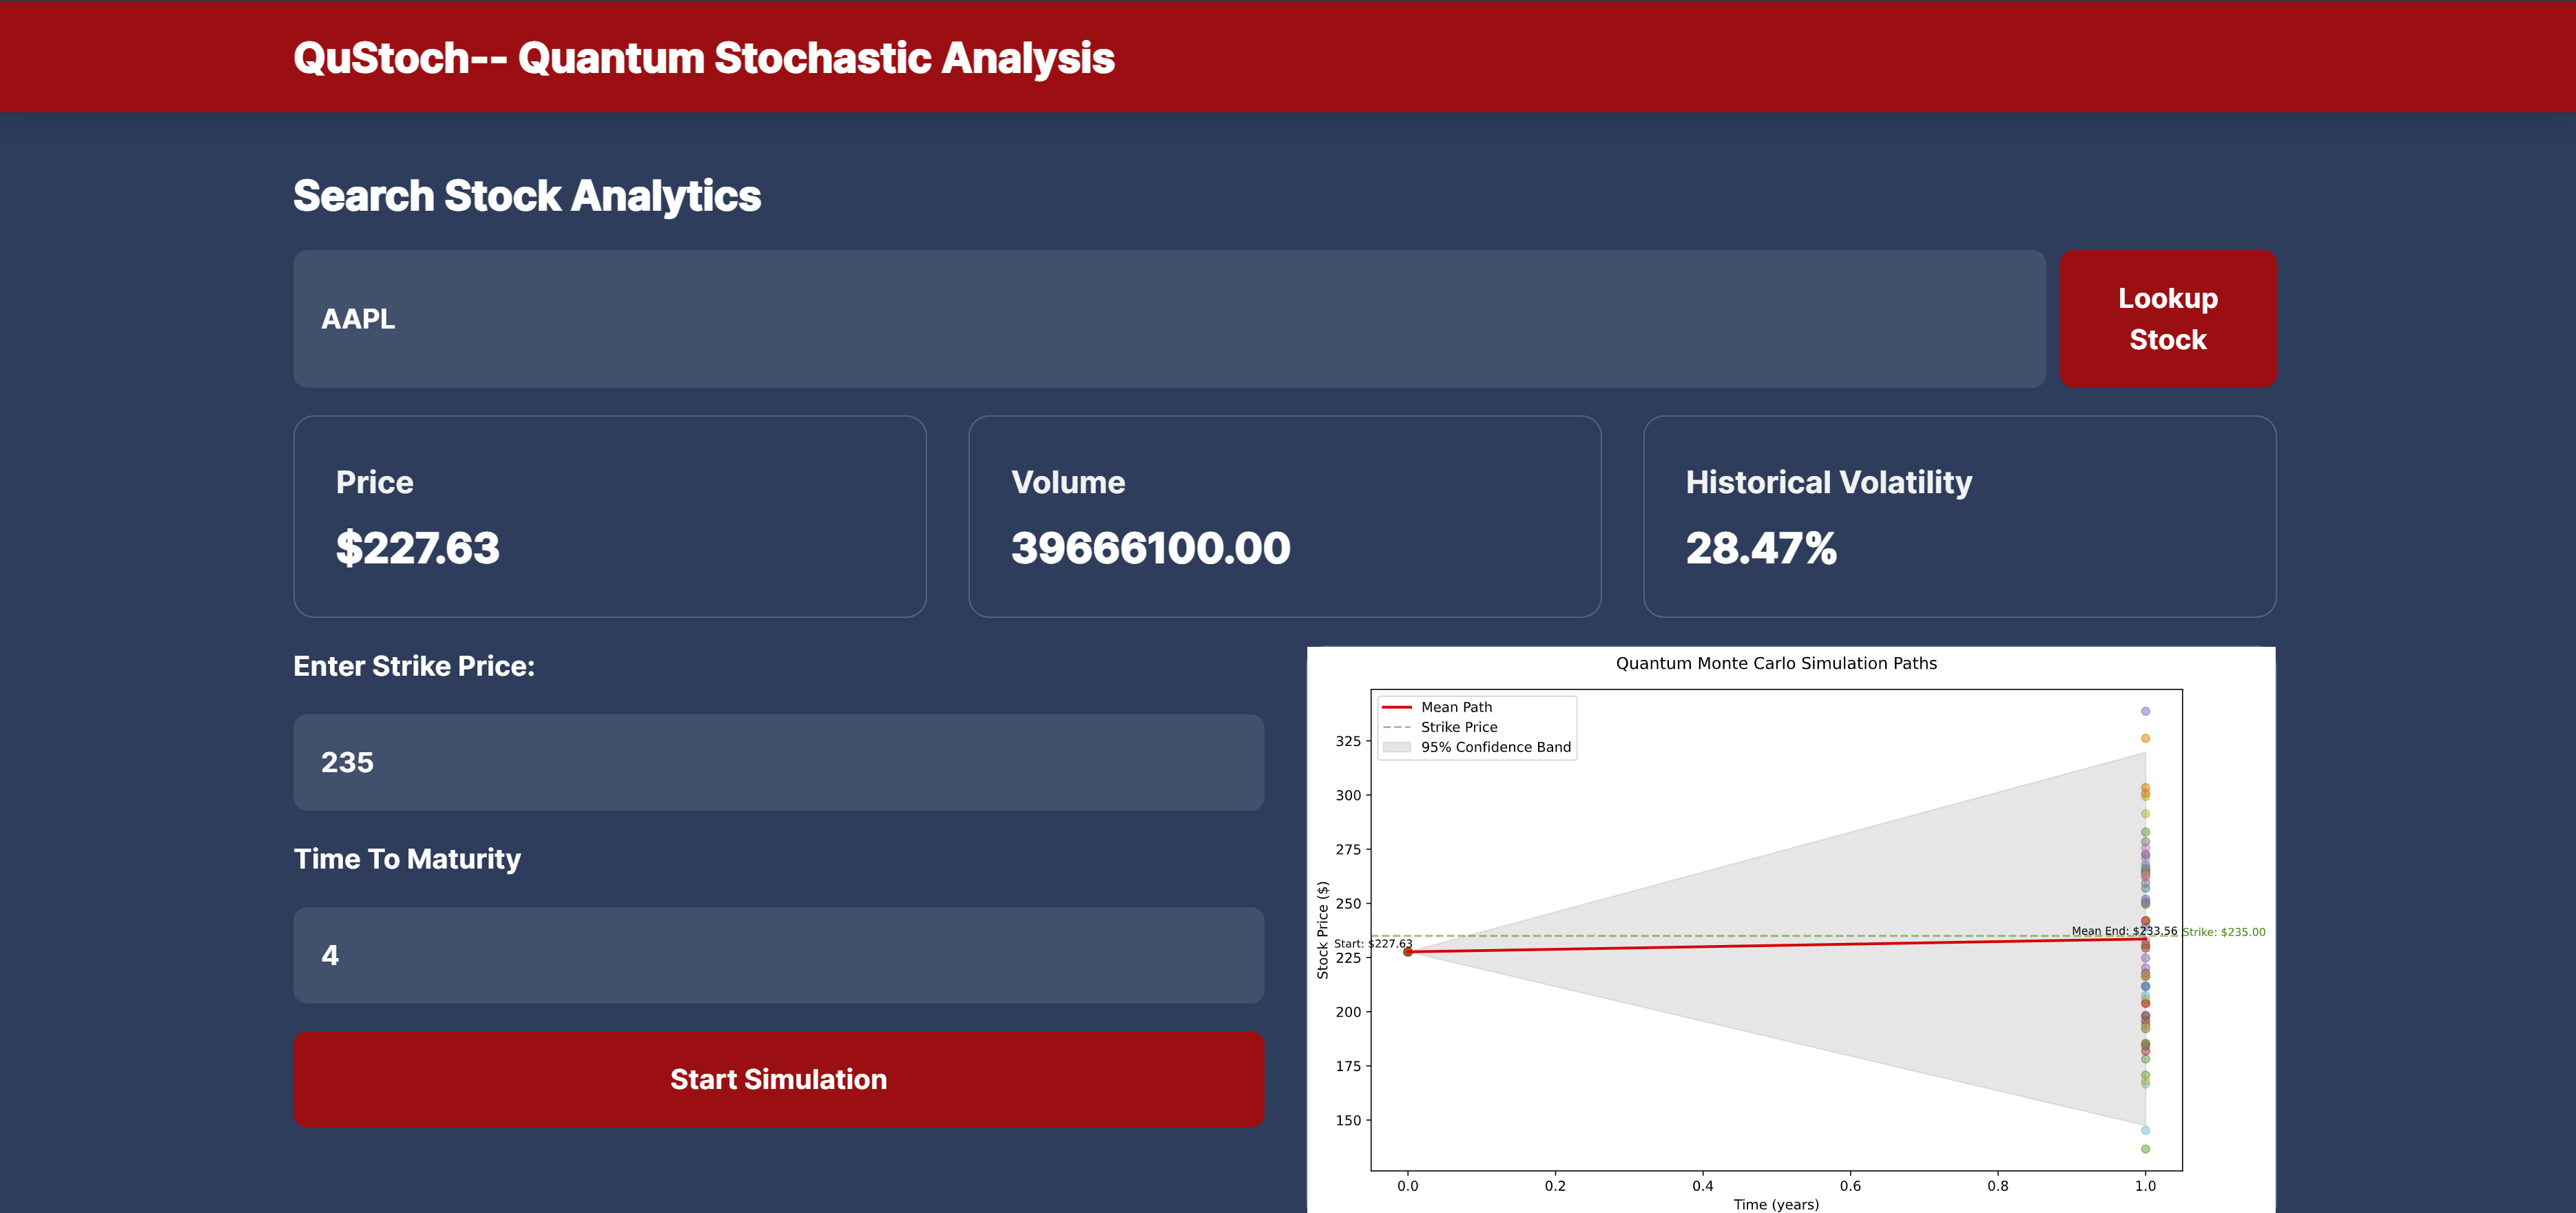Click the Enter Strike Price label
This screenshot has width=2576, height=1213.
(x=413, y=667)
